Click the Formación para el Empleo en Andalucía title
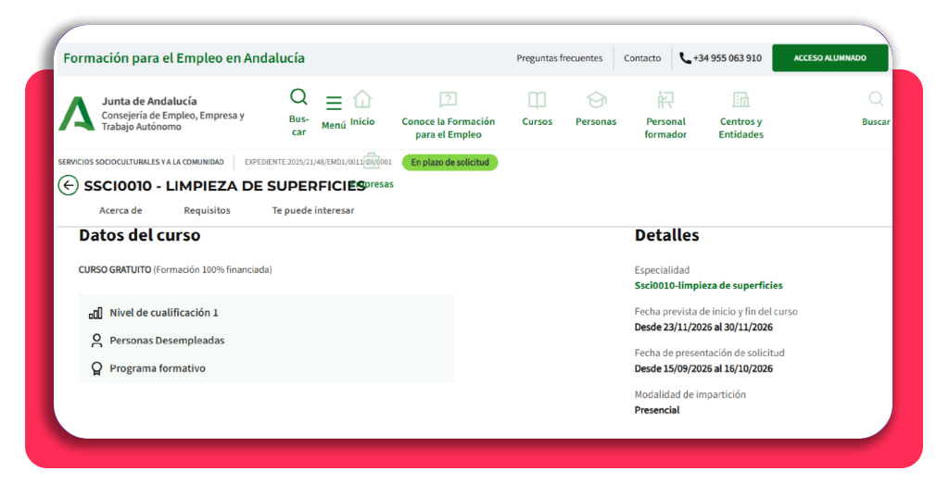Image resolution: width=949 pixels, height=496 pixels. pos(184,58)
